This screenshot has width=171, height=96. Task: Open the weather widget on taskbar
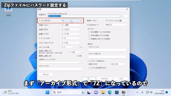11,92
